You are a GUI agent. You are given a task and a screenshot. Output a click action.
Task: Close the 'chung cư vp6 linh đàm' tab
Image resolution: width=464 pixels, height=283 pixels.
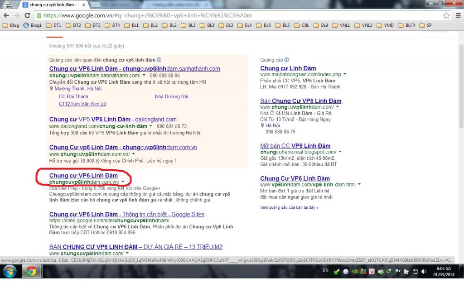coord(84,5)
